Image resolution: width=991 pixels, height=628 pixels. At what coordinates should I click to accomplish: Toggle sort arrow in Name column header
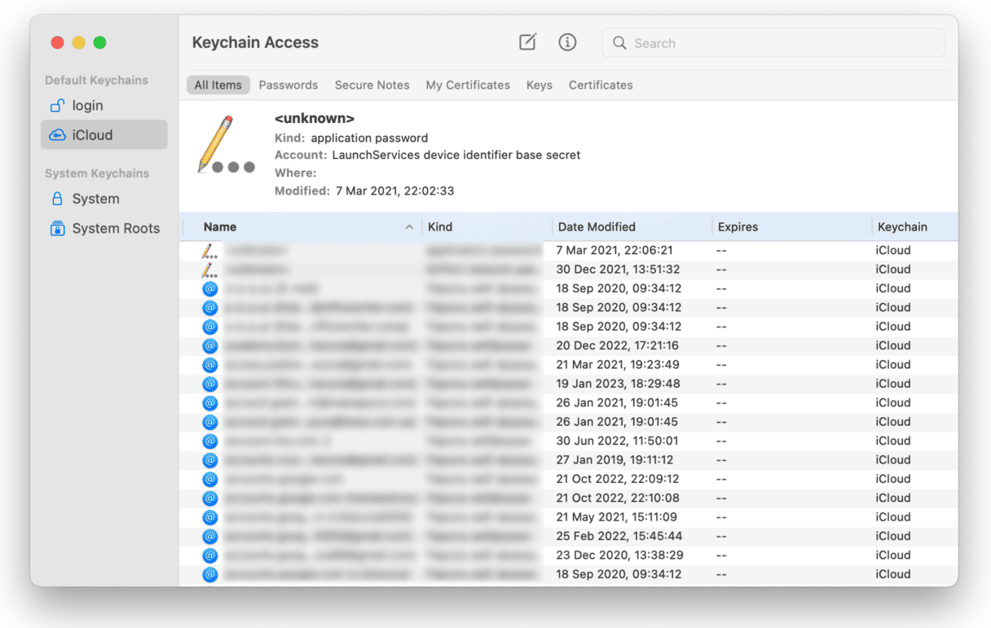409,227
